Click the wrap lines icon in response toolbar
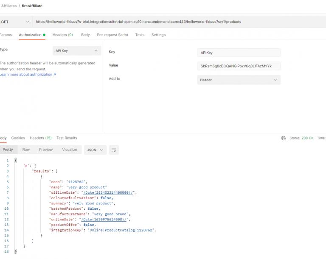The height and width of the screenshot is (259, 326). tap(114, 150)
